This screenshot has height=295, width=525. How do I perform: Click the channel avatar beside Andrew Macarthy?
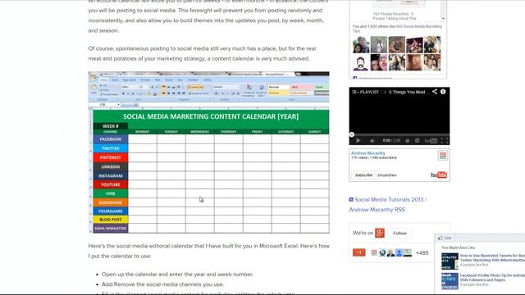pyautogui.click(x=443, y=156)
